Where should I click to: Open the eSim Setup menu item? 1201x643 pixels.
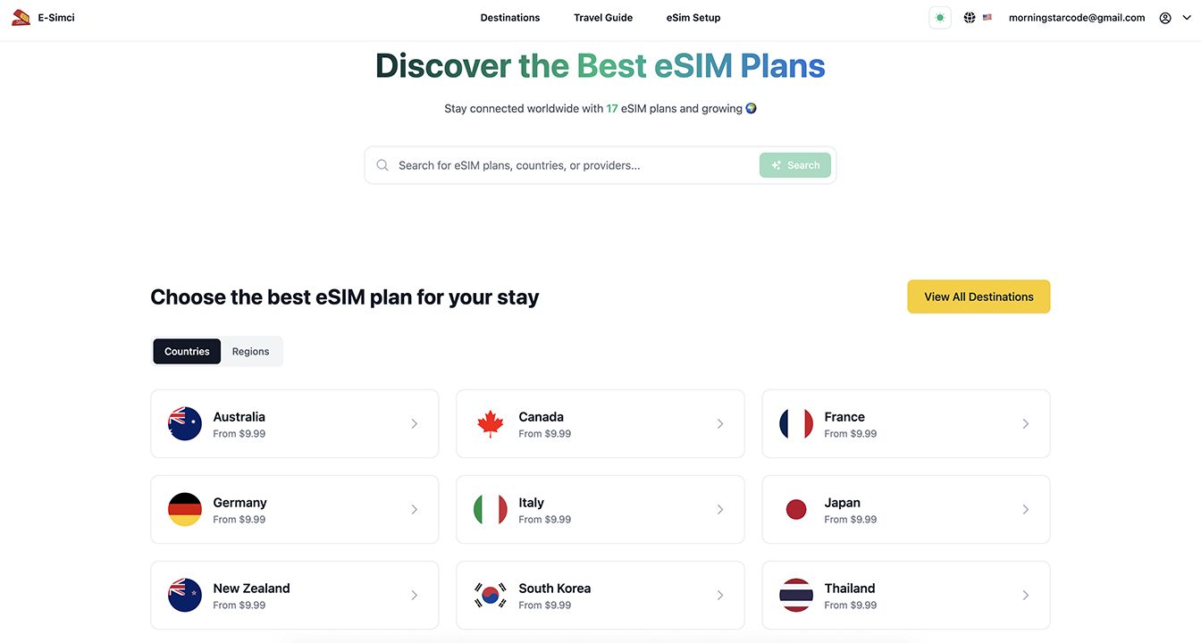click(693, 18)
